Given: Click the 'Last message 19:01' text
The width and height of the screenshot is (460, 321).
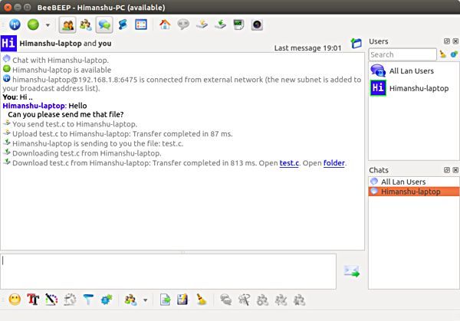Looking at the screenshot, I should (307, 47).
